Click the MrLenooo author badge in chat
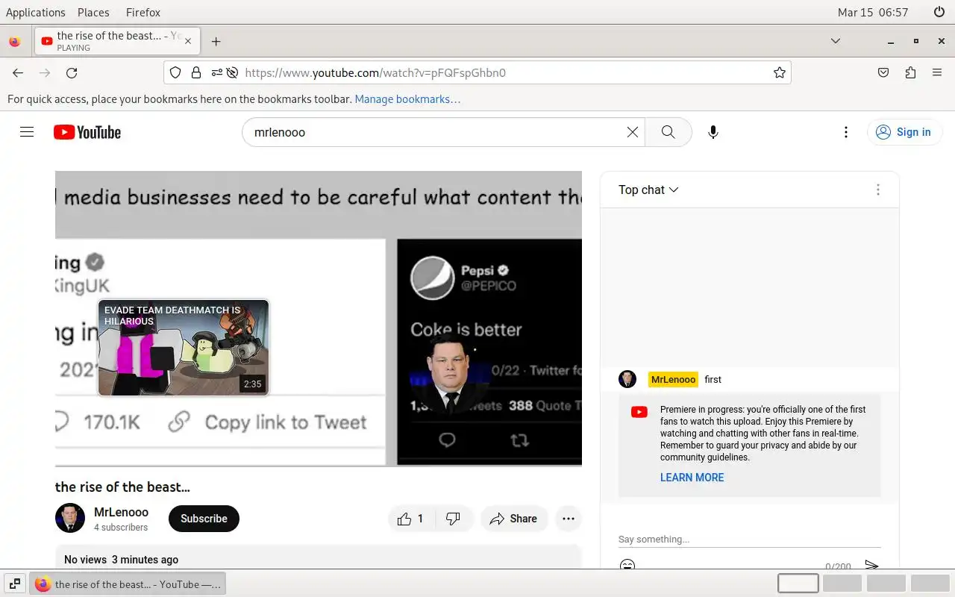This screenshot has height=597, width=955. (673, 379)
